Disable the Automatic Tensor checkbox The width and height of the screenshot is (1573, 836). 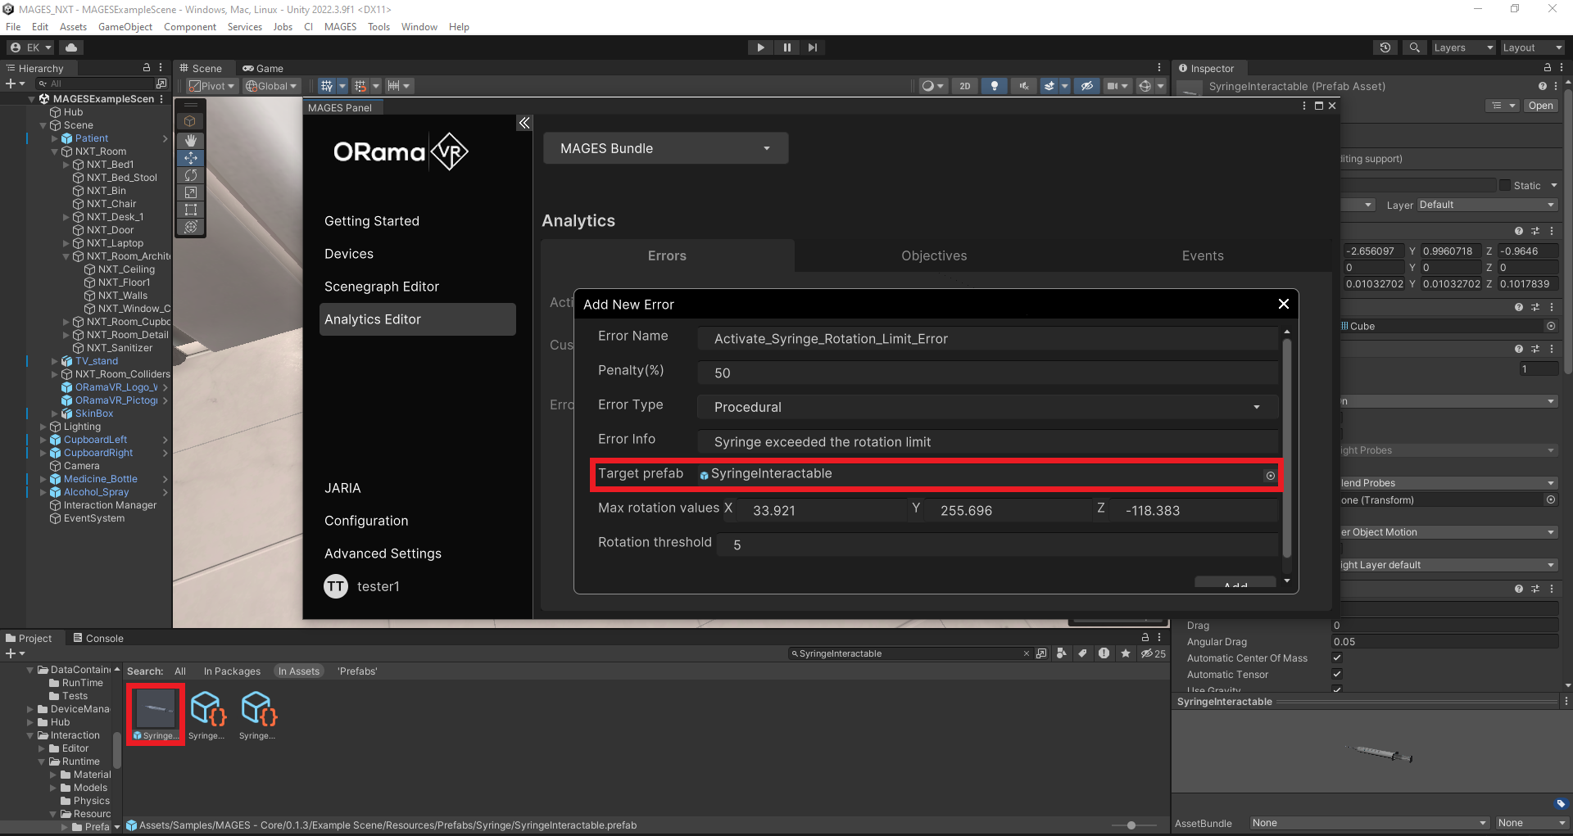(1337, 674)
